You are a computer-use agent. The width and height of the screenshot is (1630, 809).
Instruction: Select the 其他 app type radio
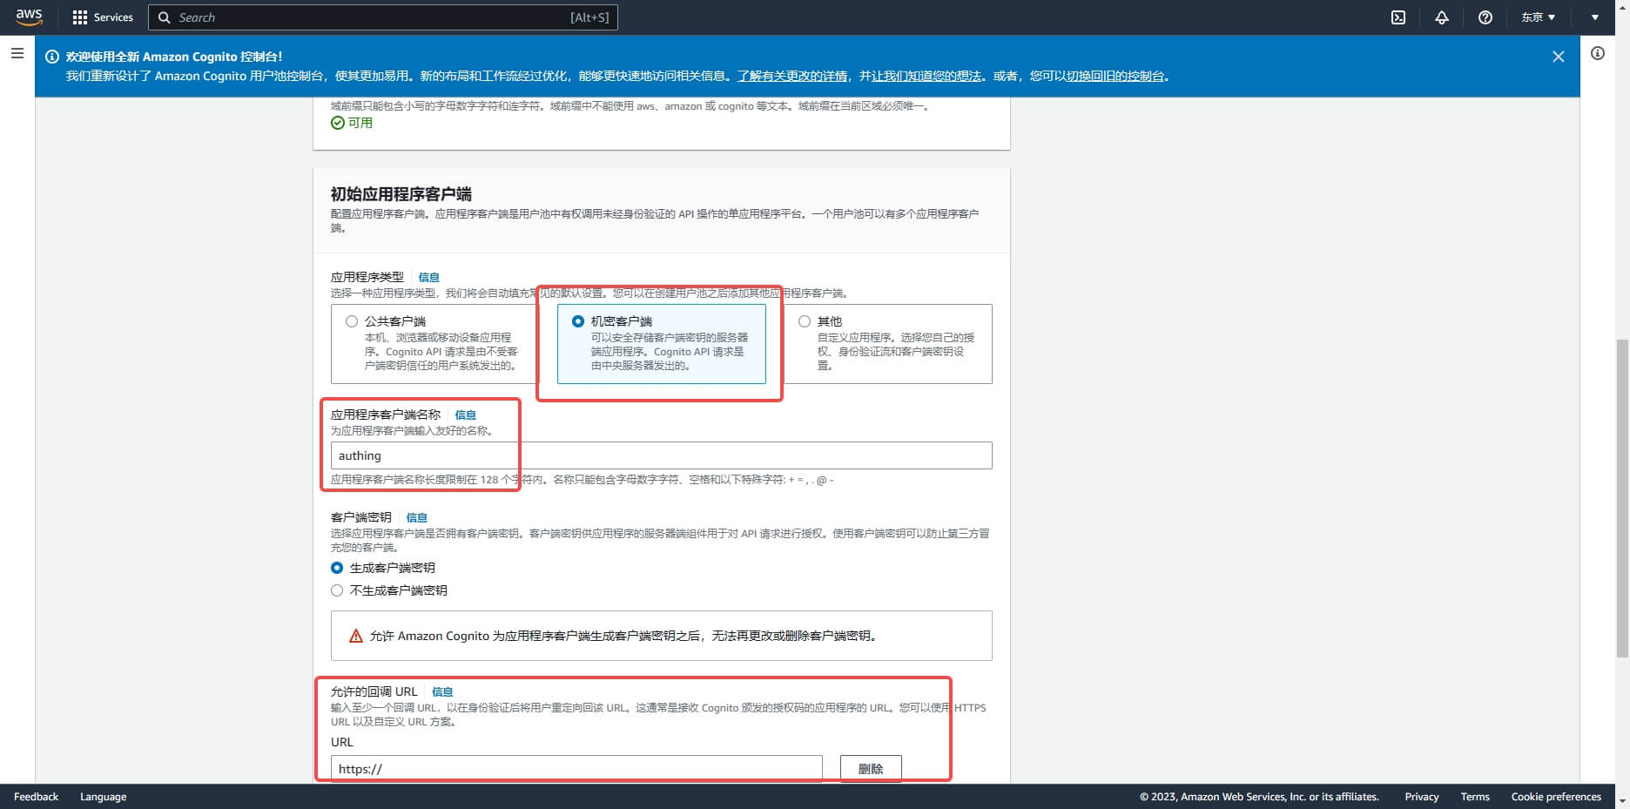coord(805,321)
